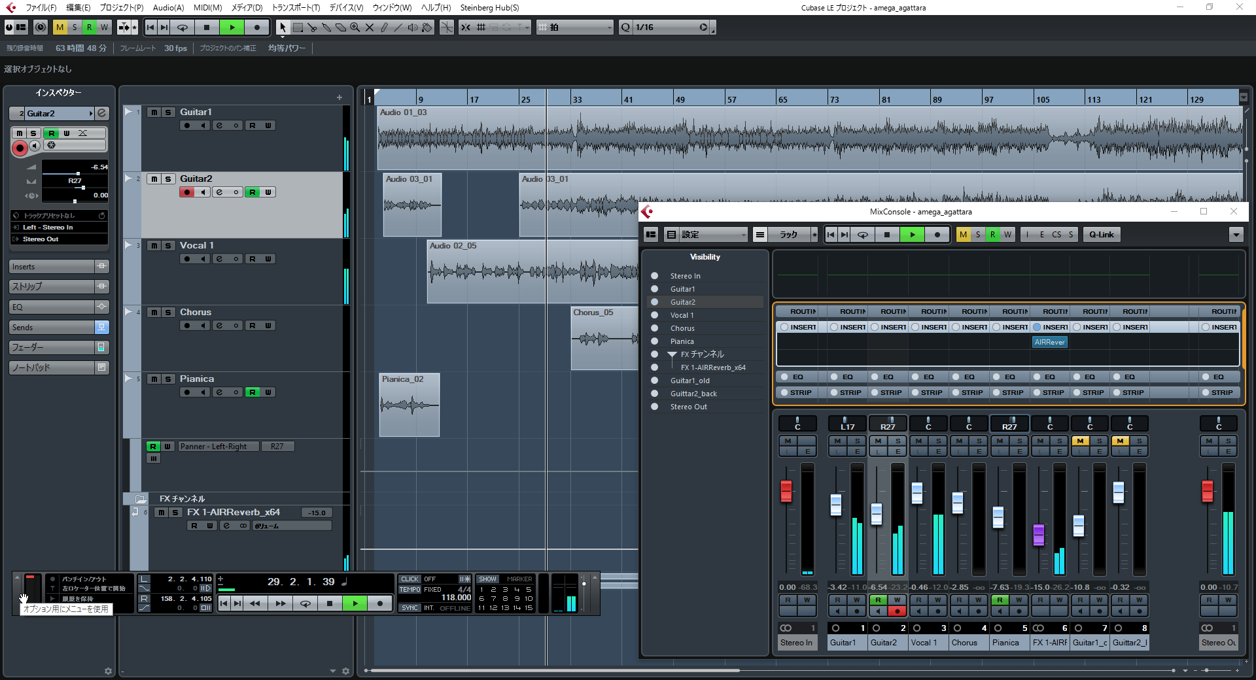Open Window Layout setup icon
This screenshot has height=680, width=1256.
tap(21, 27)
